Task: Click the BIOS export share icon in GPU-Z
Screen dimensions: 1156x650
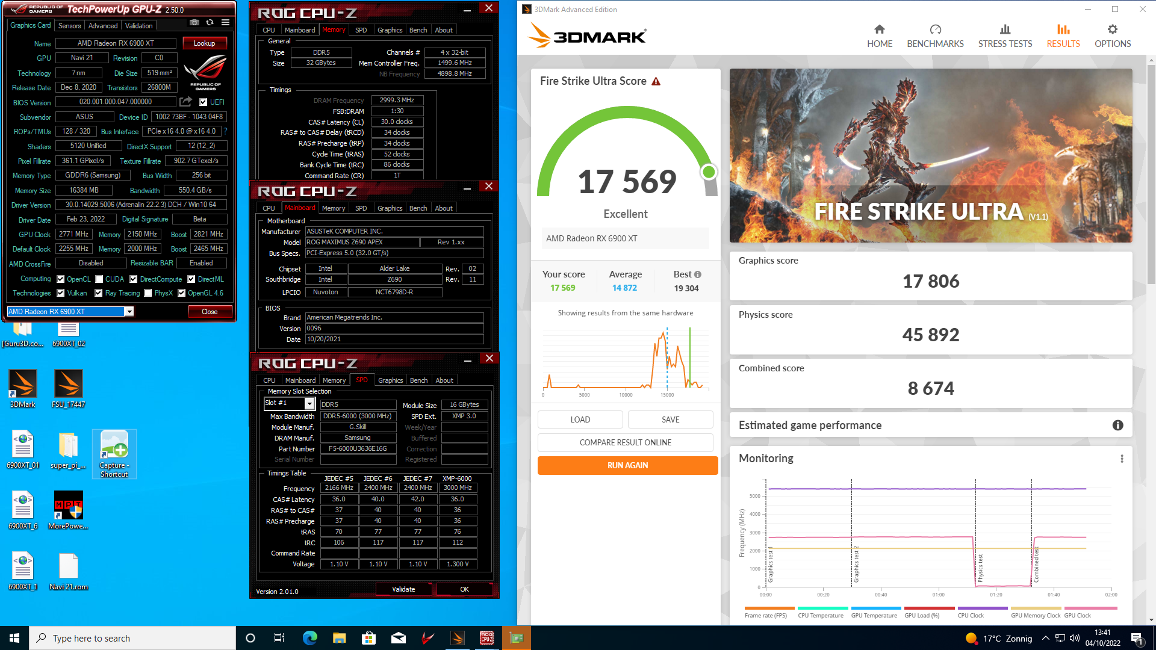Action: pyautogui.click(x=185, y=102)
